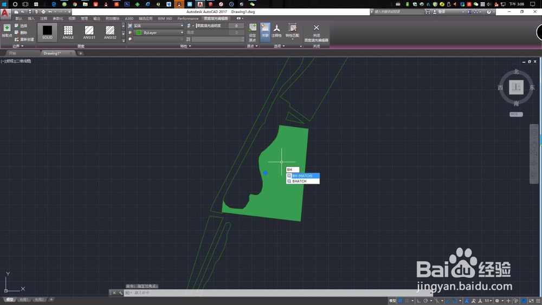This screenshot has width=542, height=305.
Task: Close the command line with X
Action: [x=114, y=293]
